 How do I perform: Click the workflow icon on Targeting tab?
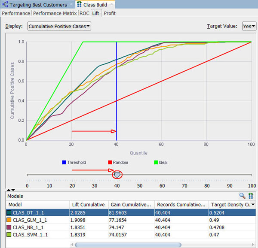point(5,4)
